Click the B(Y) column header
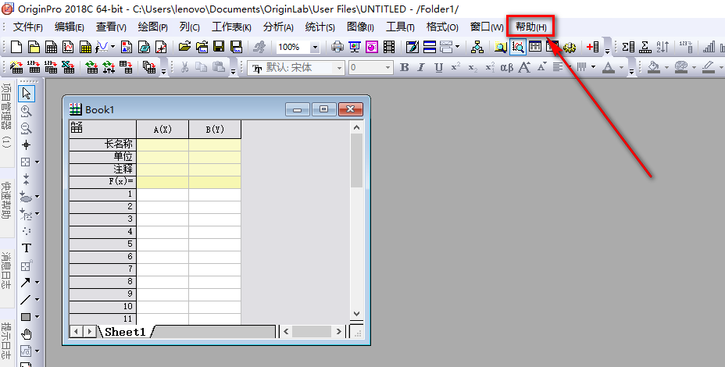725x367 pixels. (x=215, y=129)
